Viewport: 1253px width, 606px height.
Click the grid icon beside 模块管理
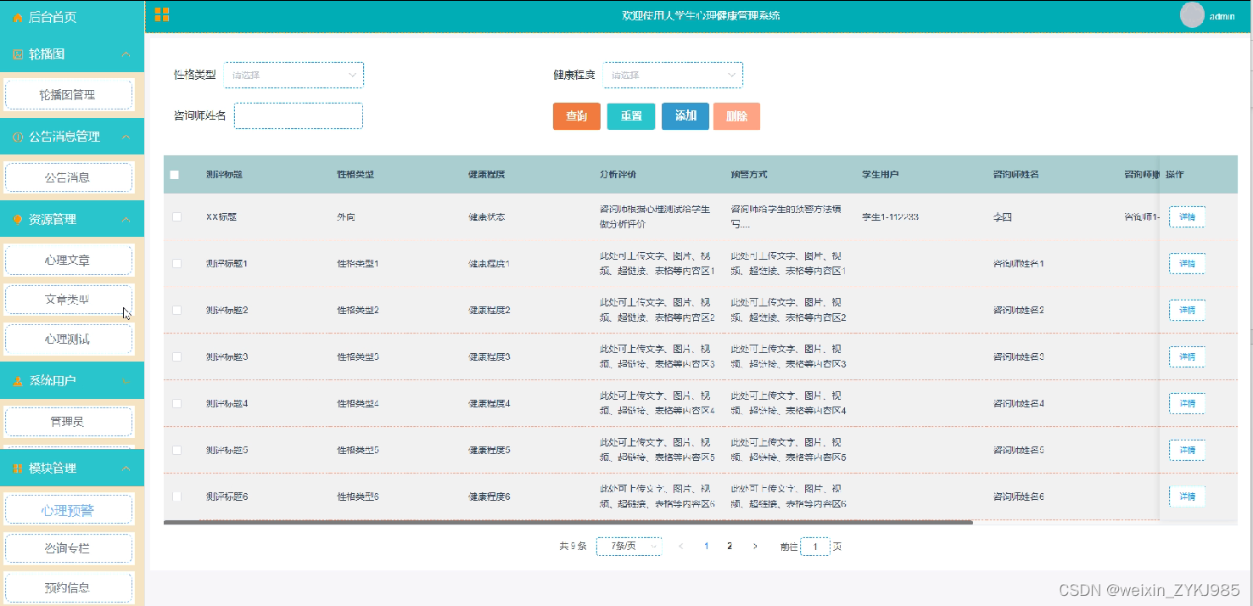16,468
